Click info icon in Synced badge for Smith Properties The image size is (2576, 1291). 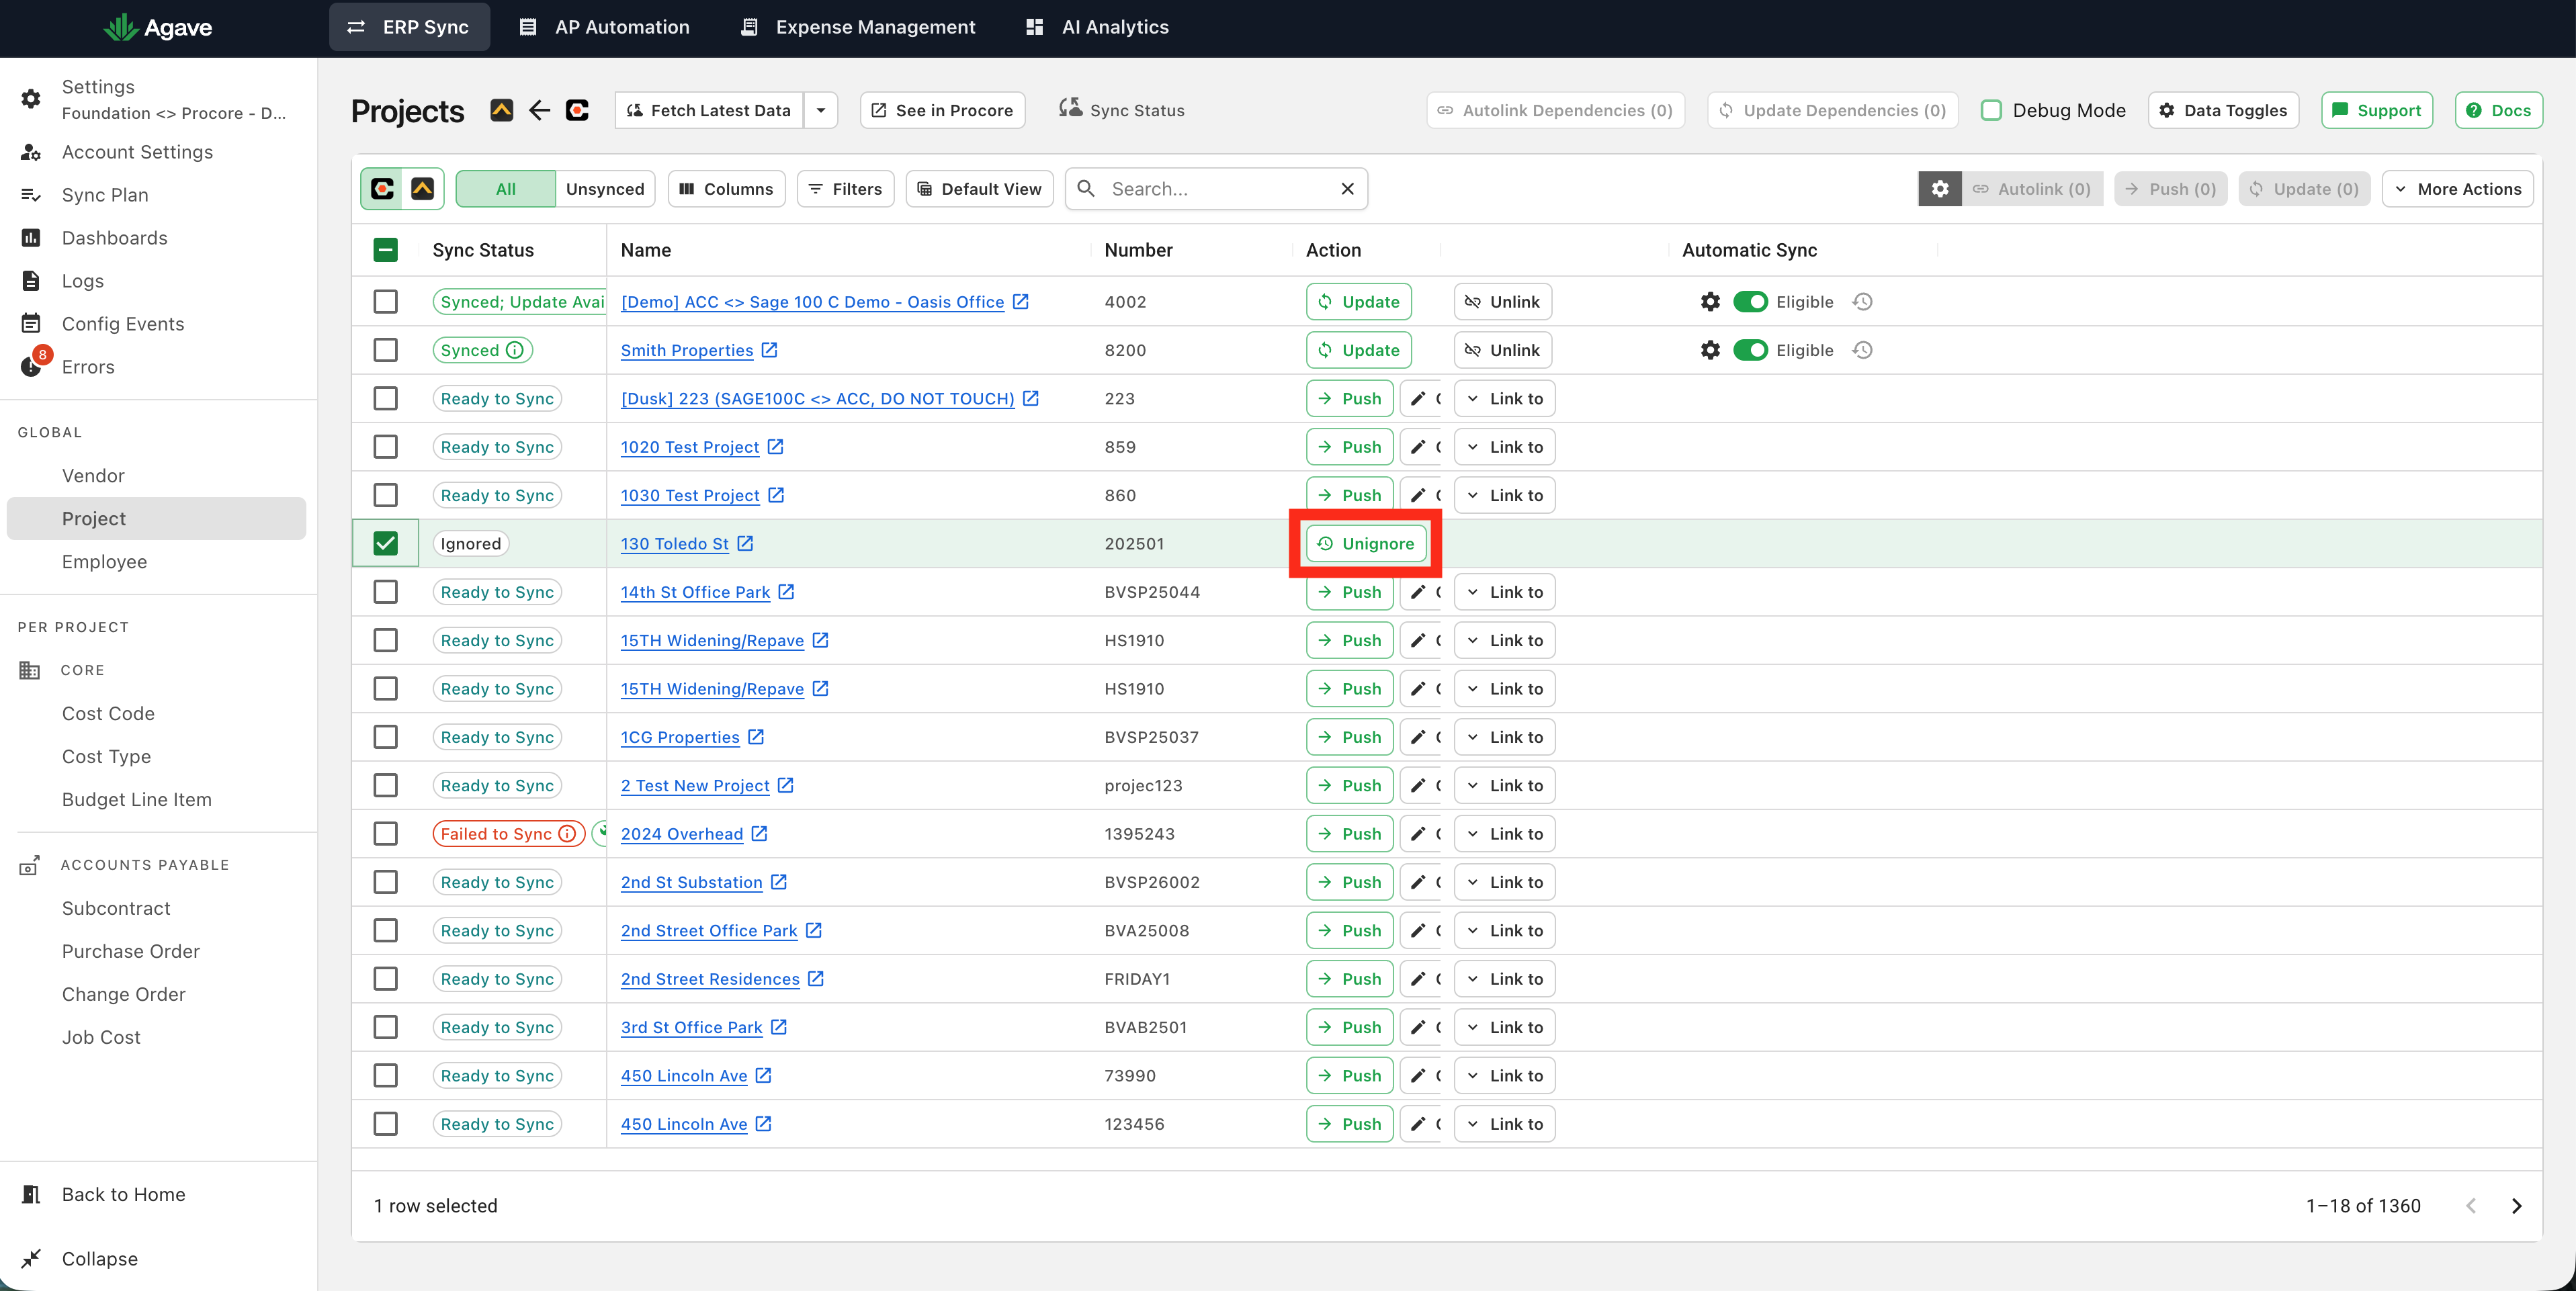click(514, 350)
